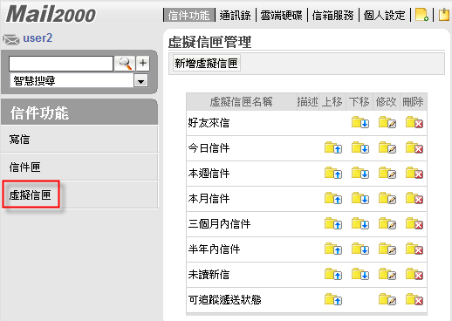Move up the 未讀新信 folder
This screenshot has width=452, height=321.
tap(333, 275)
